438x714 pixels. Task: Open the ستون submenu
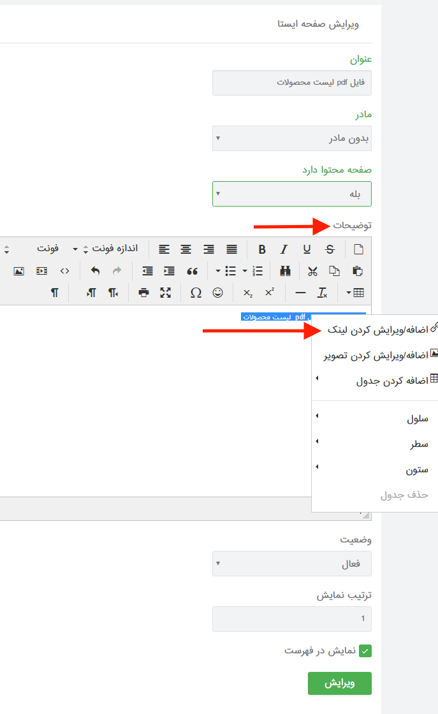(375, 469)
